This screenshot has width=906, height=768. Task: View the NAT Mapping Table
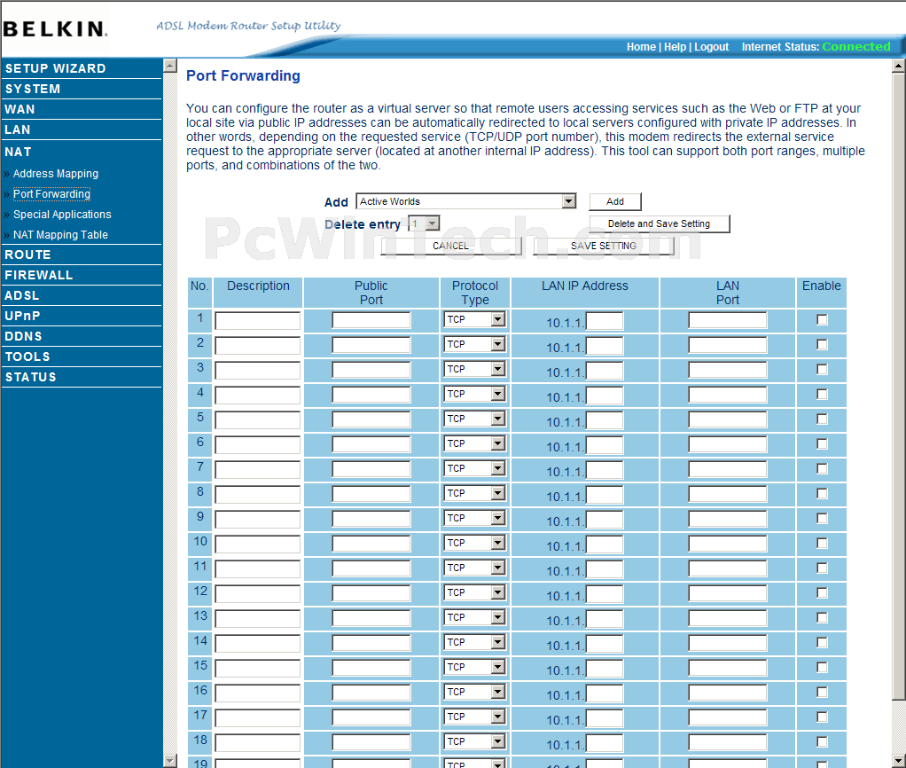(60, 235)
